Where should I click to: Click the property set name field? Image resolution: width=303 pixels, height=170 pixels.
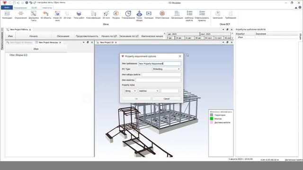tap(161, 75)
